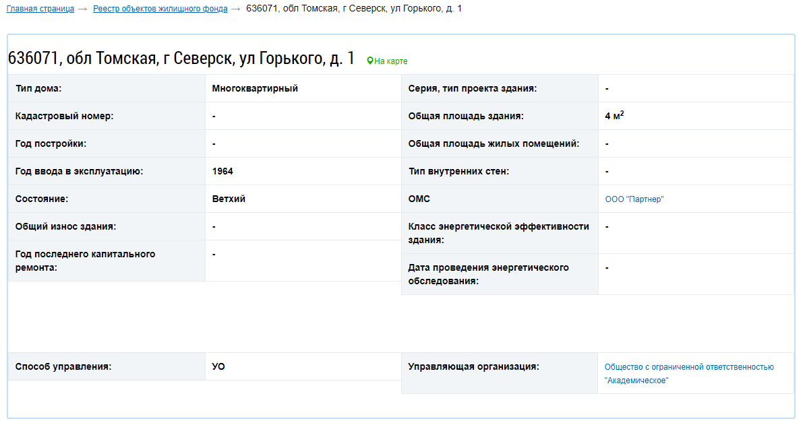Select the 'Многоквартирный' house type value
The width and height of the screenshot is (805, 427).
click(x=255, y=88)
